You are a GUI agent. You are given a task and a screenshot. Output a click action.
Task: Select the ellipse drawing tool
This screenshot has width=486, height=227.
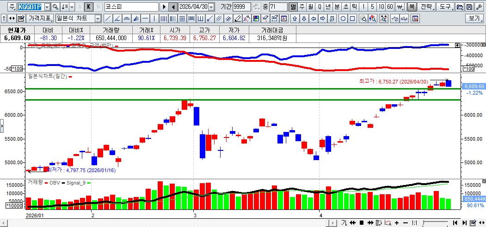click(x=344, y=18)
